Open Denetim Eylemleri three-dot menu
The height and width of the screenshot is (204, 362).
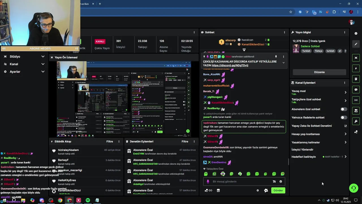[194, 141]
